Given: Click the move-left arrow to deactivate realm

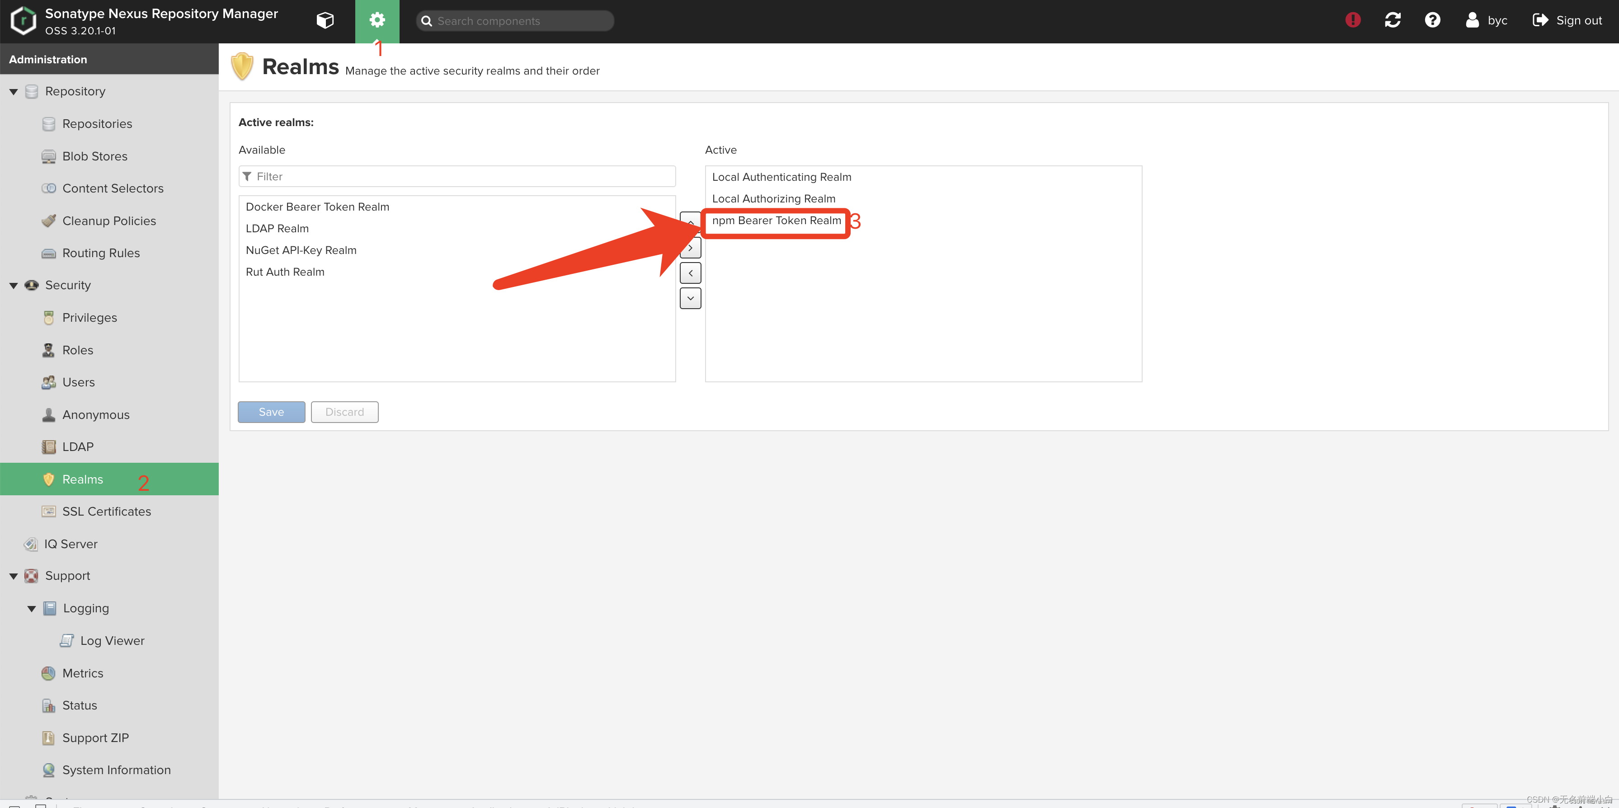Looking at the screenshot, I should [690, 273].
